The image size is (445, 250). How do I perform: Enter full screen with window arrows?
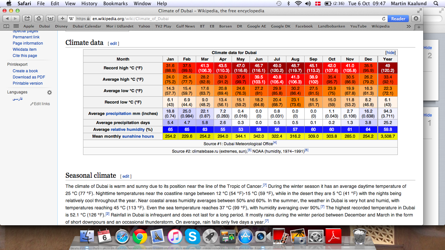(x=420, y=11)
